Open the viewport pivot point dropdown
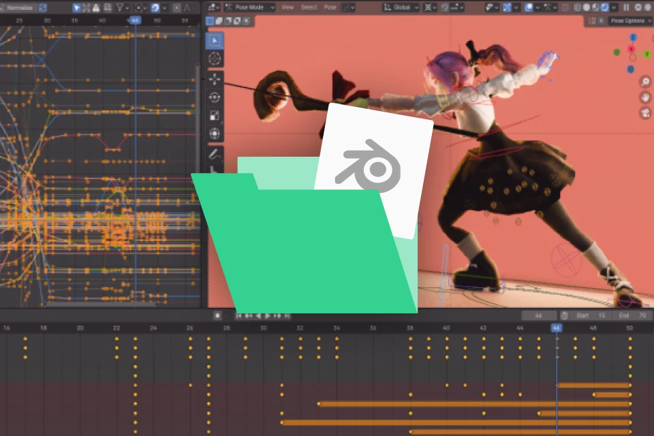The height and width of the screenshot is (436, 654). [430, 7]
